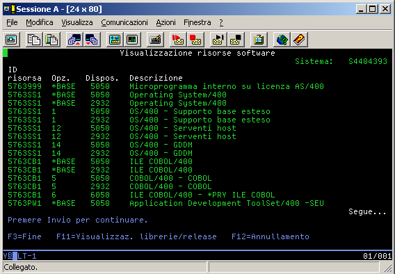The image size is (395, 274).
Task: Quit macro using black square cassette icon
Action: pos(236,40)
